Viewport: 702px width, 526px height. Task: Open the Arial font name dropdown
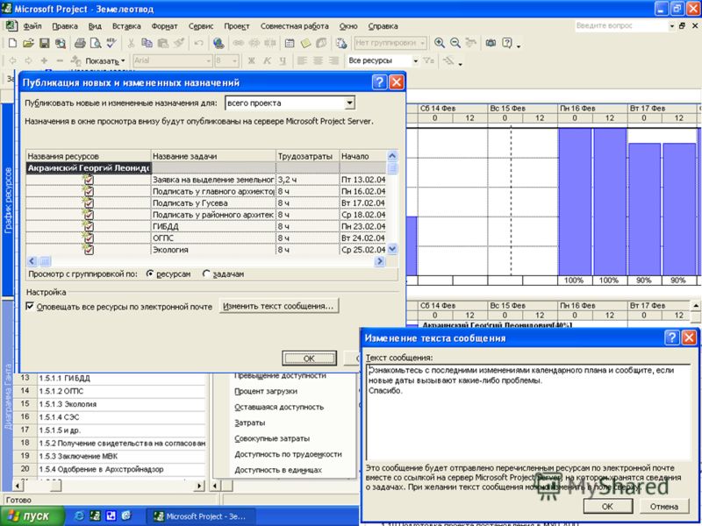(208, 60)
